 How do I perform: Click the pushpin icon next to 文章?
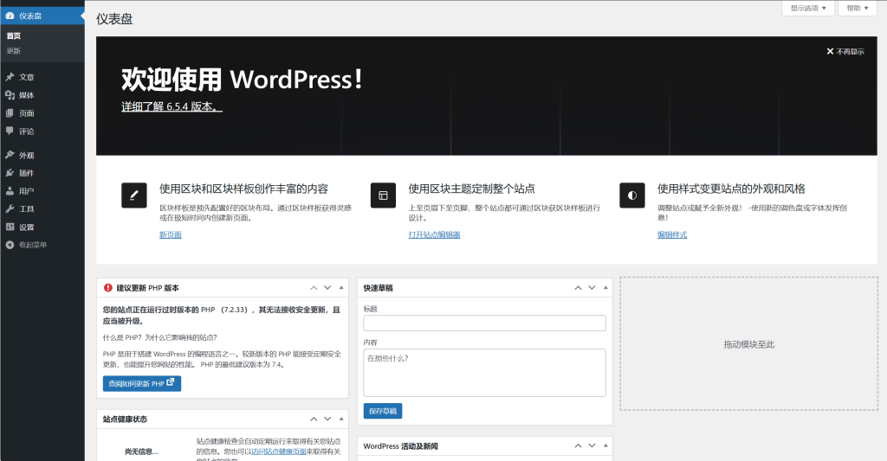[10, 77]
